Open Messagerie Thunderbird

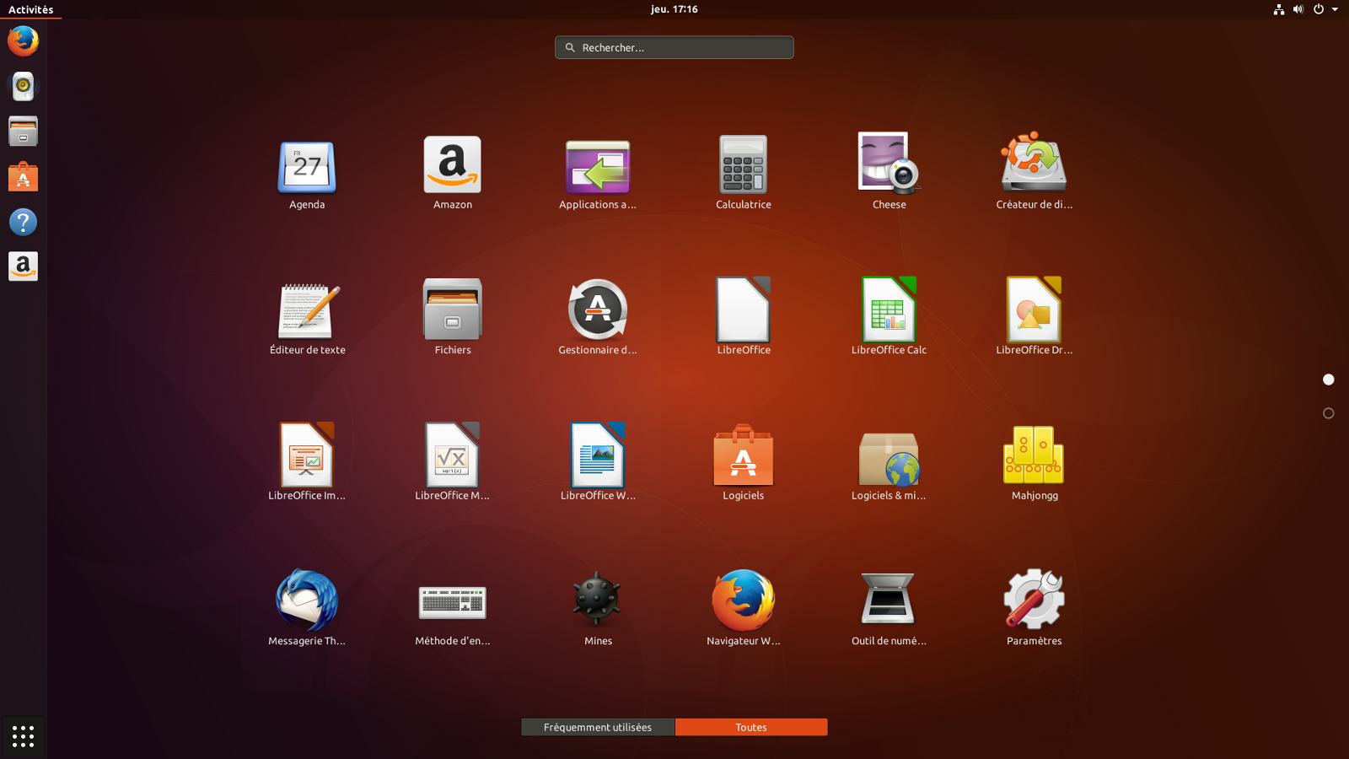[x=307, y=600]
